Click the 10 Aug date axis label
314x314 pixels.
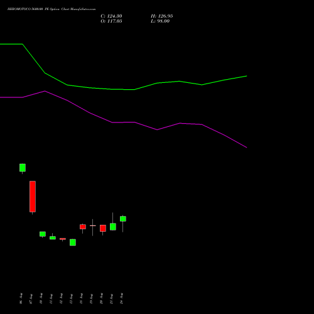41,298
